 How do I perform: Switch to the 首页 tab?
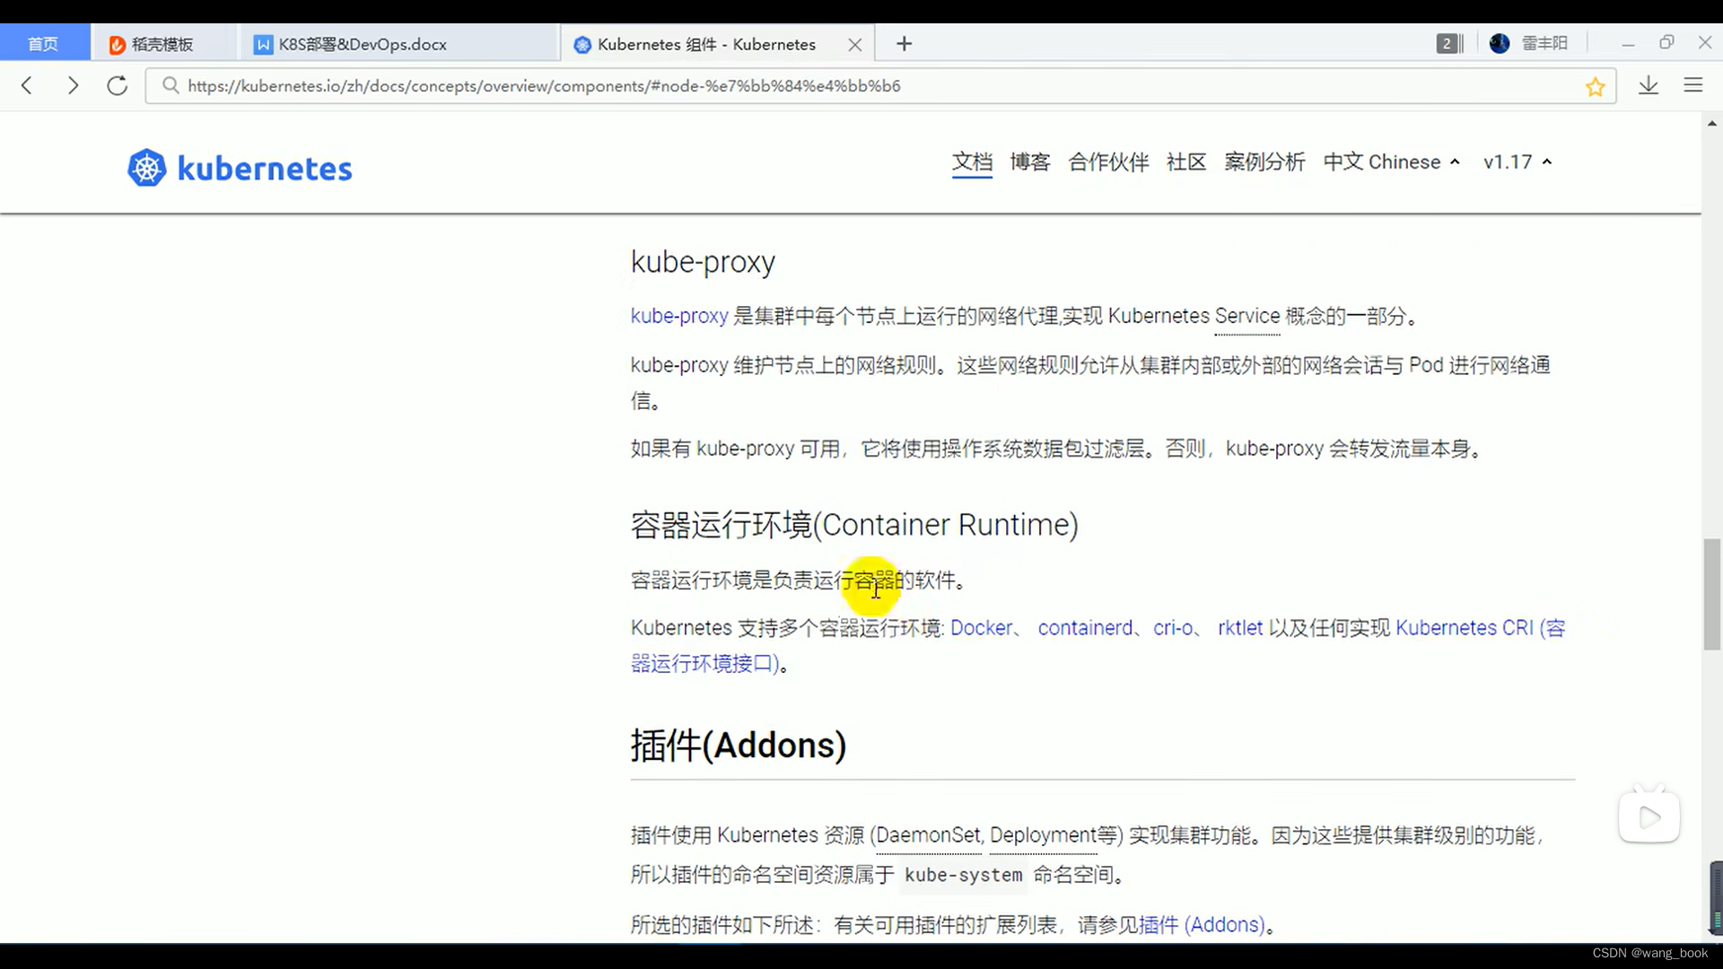click(43, 44)
